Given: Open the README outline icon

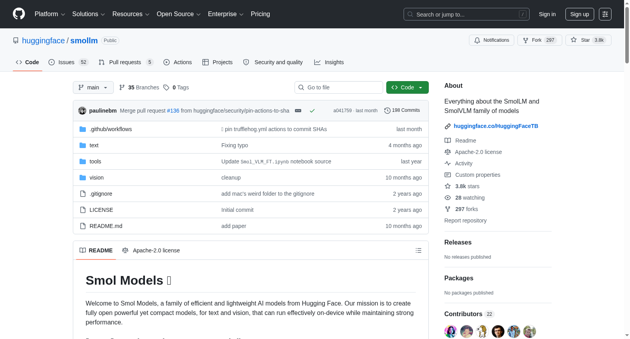Looking at the screenshot, I should [419, 250].
